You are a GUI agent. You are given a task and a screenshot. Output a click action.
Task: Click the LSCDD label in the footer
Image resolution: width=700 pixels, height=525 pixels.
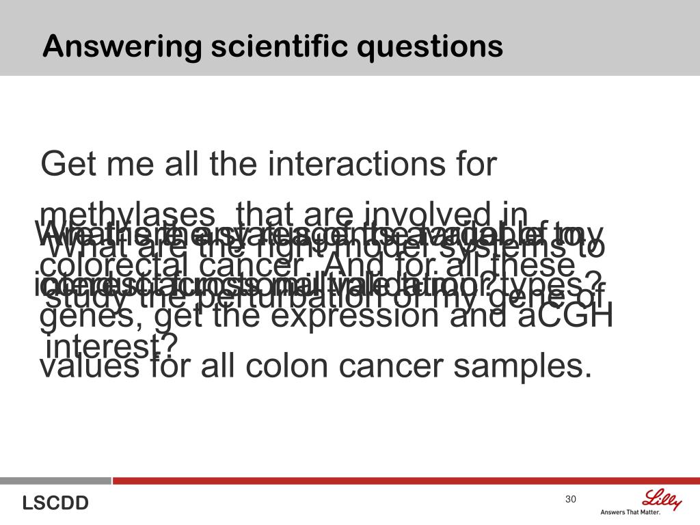[x=56, y=503]
